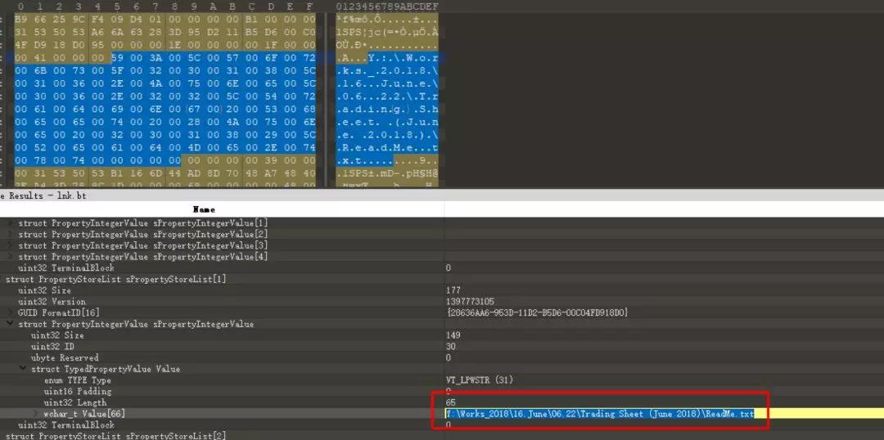Click the 0123456789ABCDEF text column header

pos(386,7)
